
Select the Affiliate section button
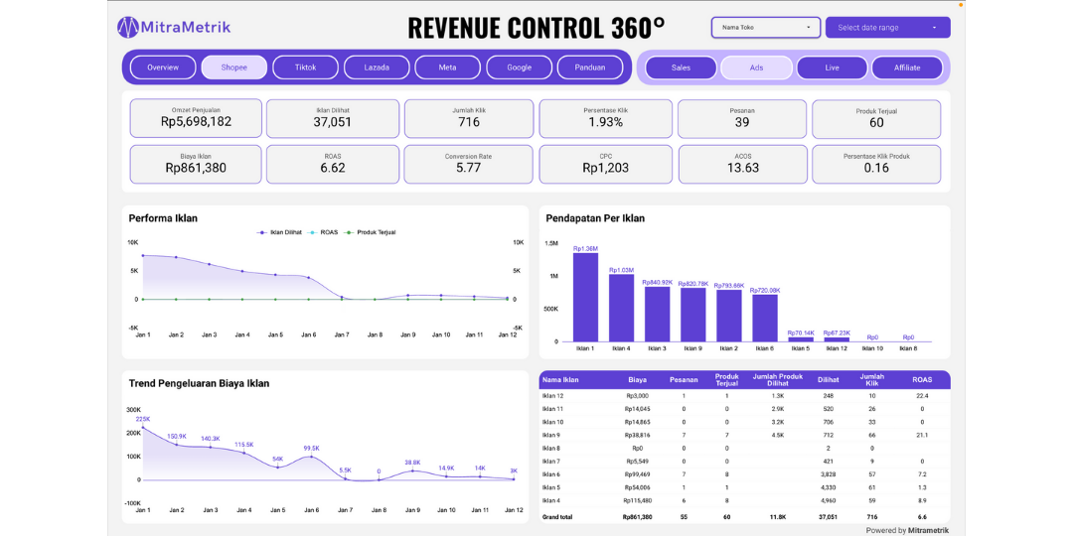coord(907,67)
